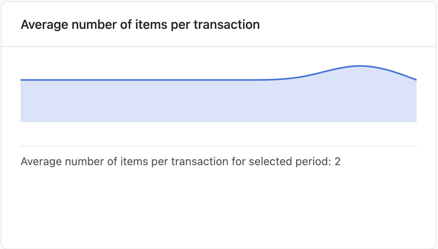
Task: Click the 'Average number of items per transaction' title
Action: point(140,25)
